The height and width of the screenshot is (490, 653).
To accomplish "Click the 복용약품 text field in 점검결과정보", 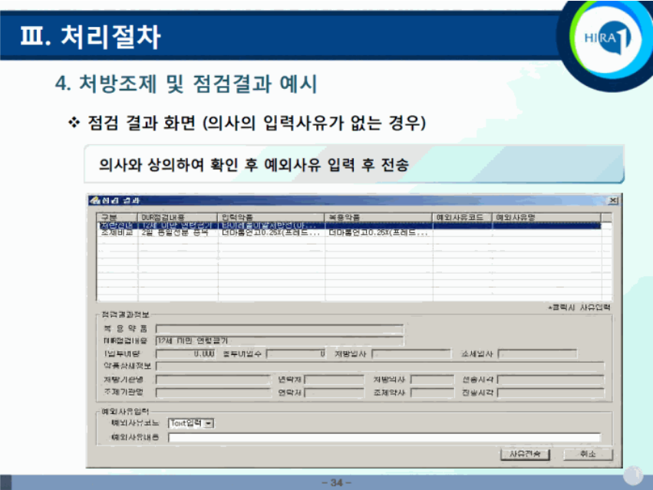I will (279, 328).
